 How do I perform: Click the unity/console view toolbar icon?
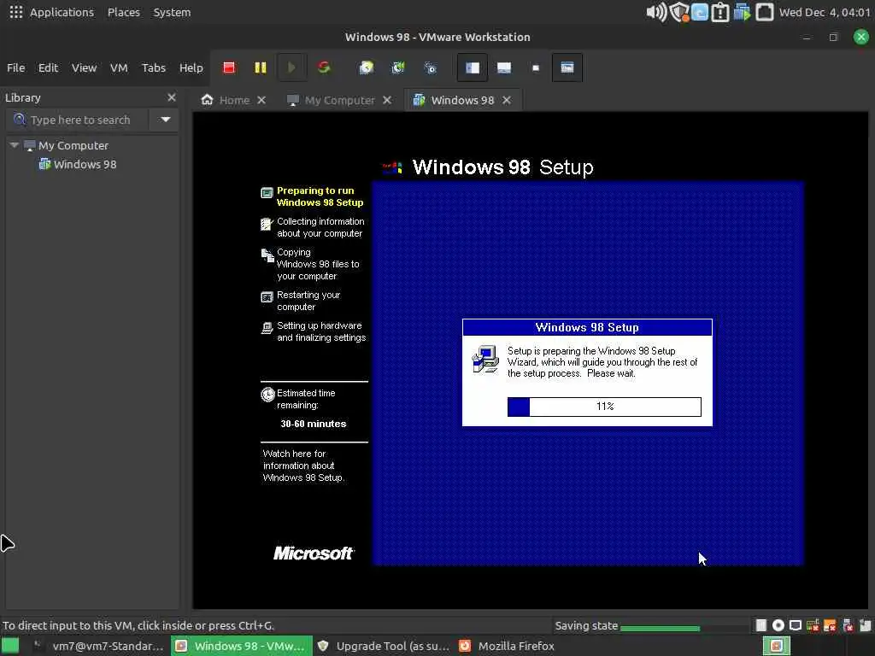567,67
